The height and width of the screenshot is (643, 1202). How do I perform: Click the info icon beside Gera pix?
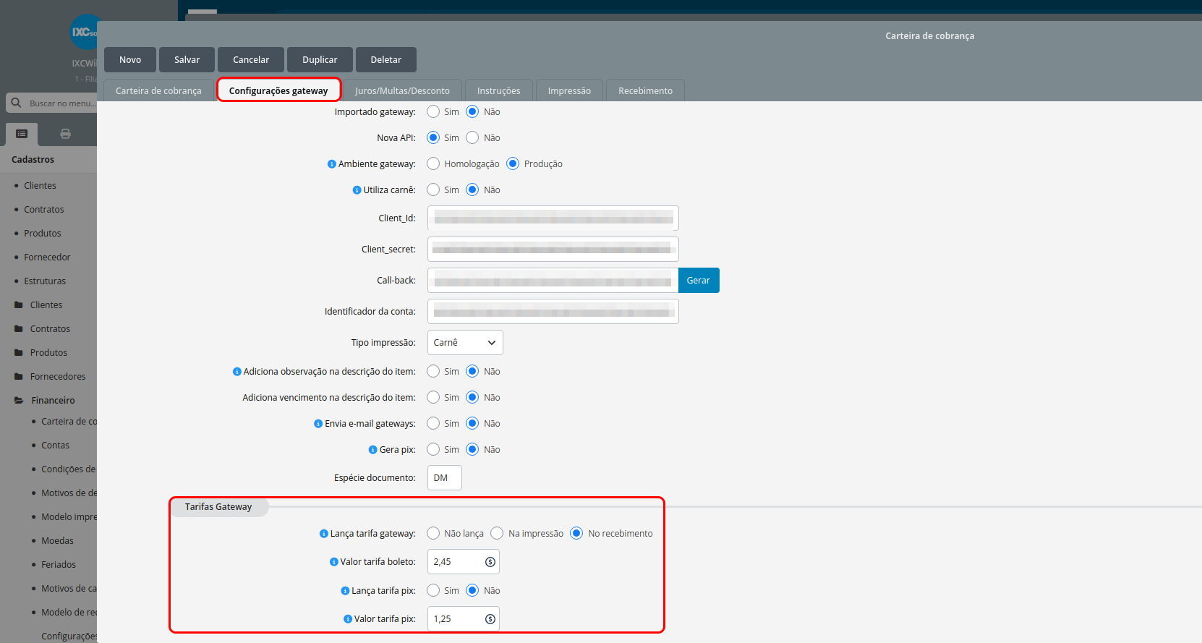373,450
